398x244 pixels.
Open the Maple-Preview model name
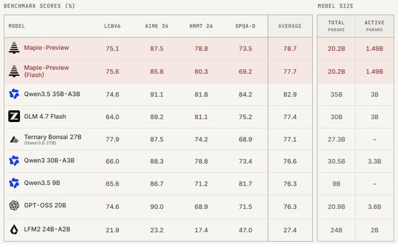[x=47, y=47]
